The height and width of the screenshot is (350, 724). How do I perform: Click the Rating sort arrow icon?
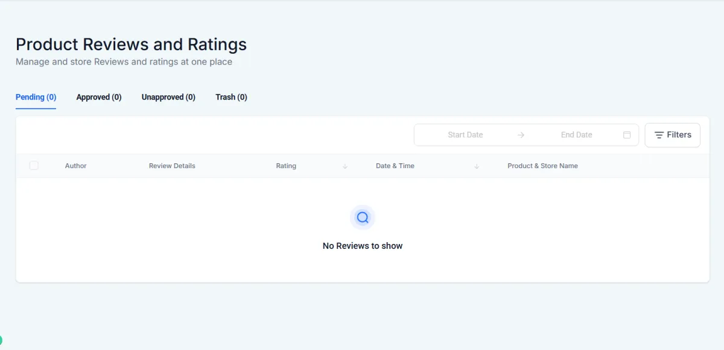click(345, 166)
